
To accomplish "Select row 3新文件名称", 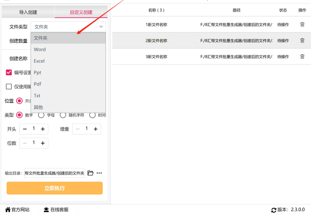I will pyautogui.click(x=211, y=56).
